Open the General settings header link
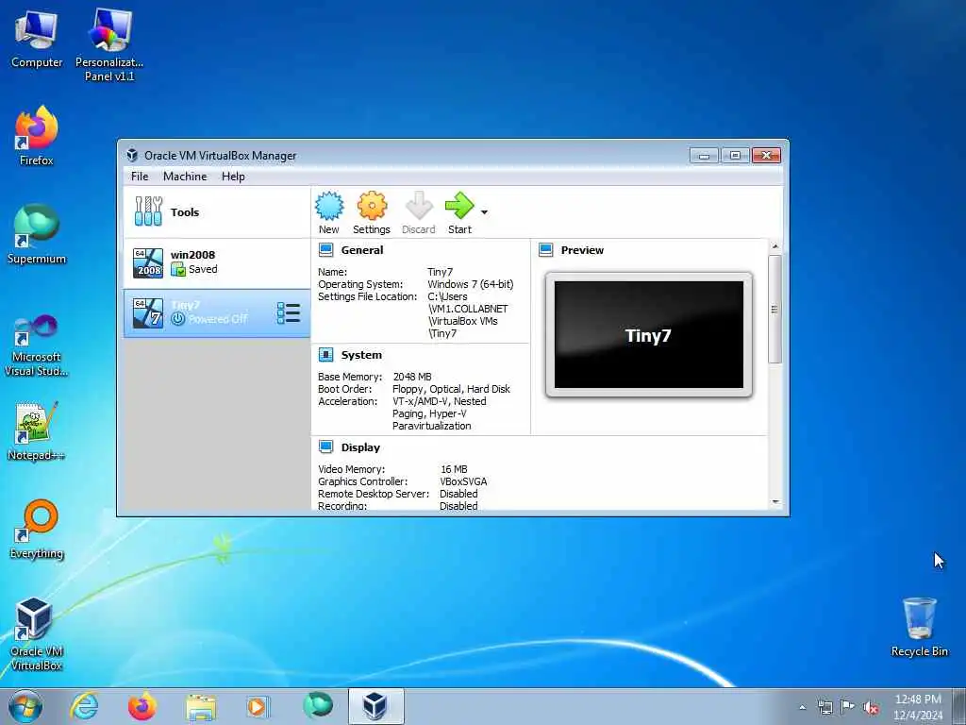The width and height of the screenshot is (966, 725). (362, 250)
